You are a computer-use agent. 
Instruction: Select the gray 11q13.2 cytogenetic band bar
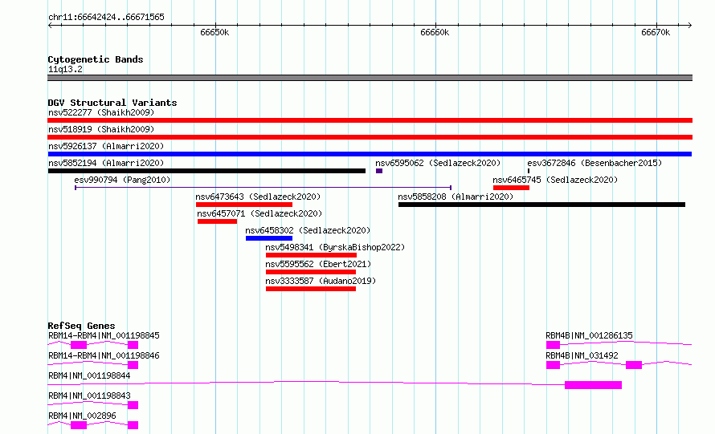click(370, 78)
